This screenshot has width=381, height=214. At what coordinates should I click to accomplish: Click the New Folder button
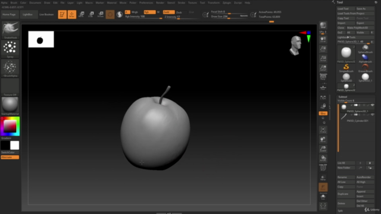point(346,168)
